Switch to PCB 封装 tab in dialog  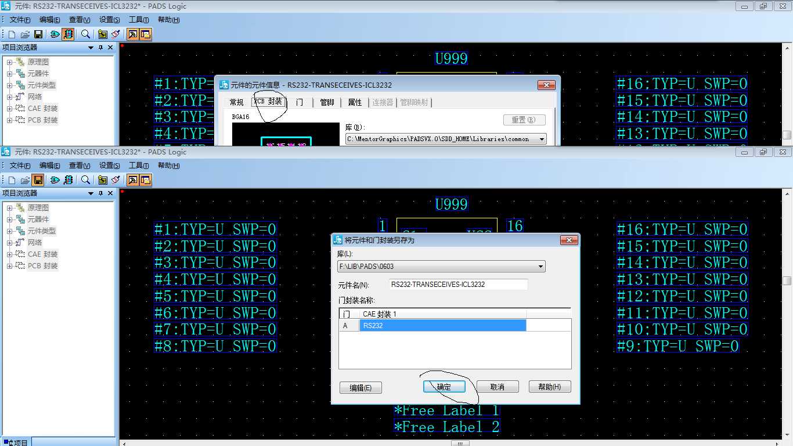point(268,102)
